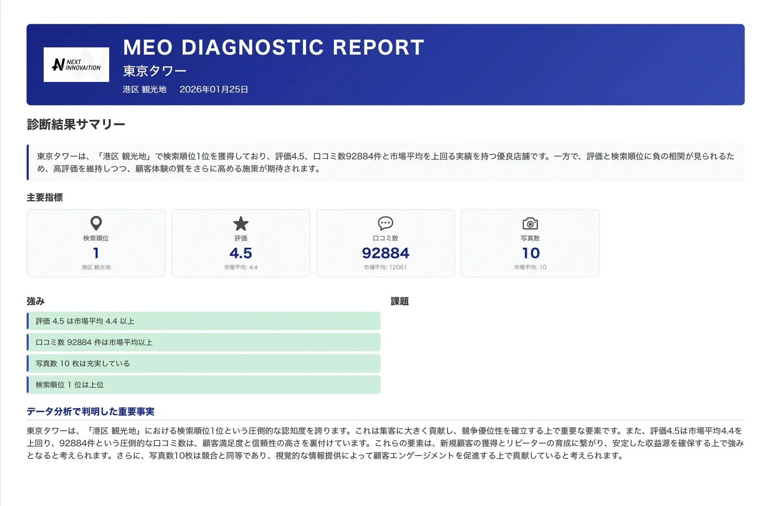
Task: Open データ分析で判明した重要事実 link
Action: pos(90,412)
